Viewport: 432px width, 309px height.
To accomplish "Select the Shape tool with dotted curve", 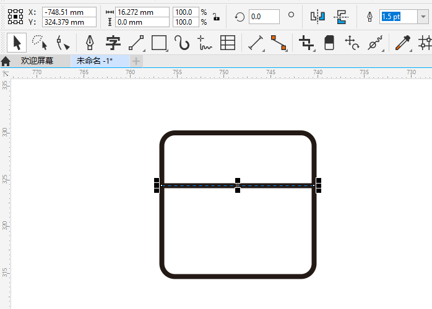I will 39,43.
